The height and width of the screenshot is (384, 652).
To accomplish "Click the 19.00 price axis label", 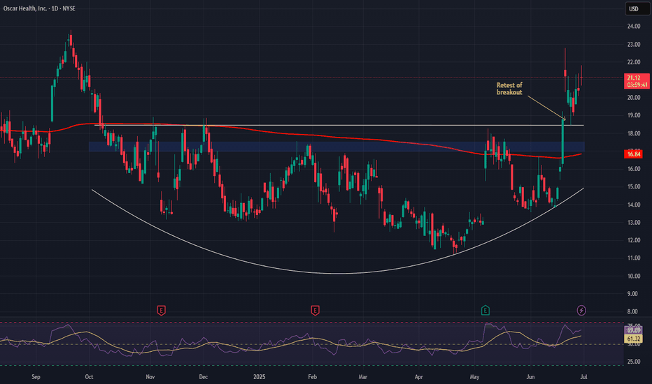I will pyautogui.click(x=634, y=115).
